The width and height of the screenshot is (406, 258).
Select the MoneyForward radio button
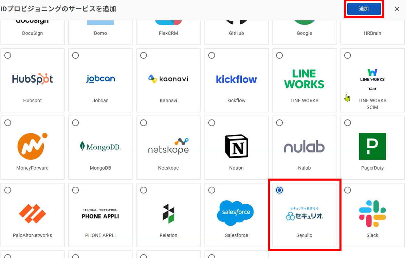coord(8,123)
